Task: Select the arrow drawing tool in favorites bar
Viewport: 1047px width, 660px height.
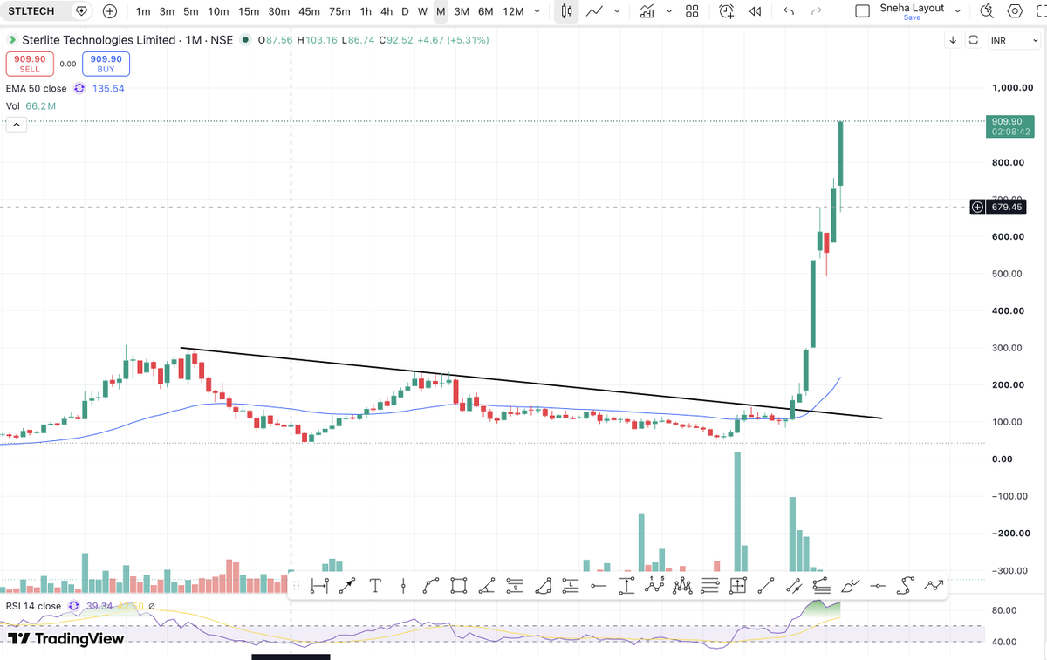Action: (x=347, y=586)
